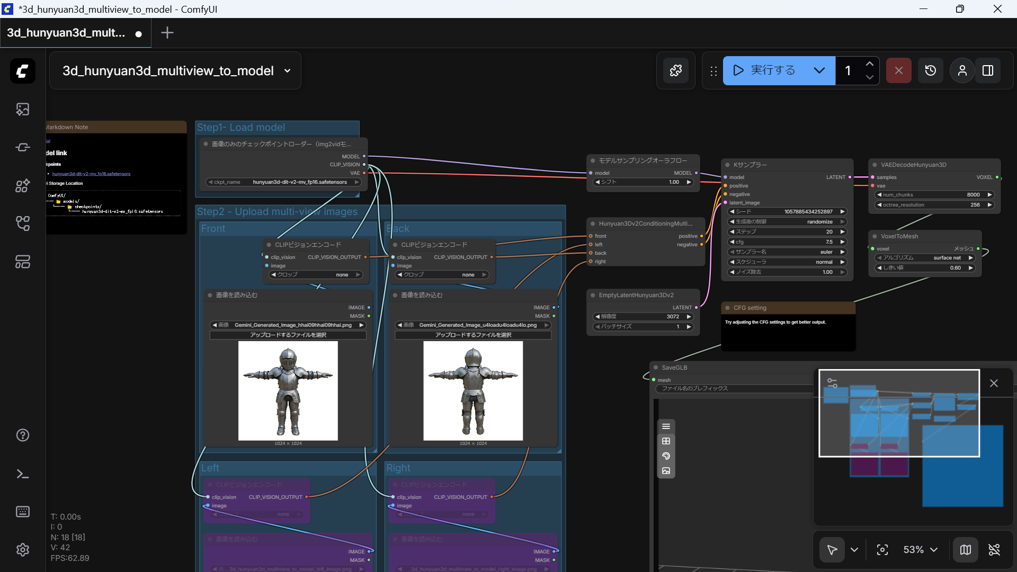Open keyboard shortcuts icon in sidebar
1017x572 pixels.
pyautogui.click(x=22, y=512)
